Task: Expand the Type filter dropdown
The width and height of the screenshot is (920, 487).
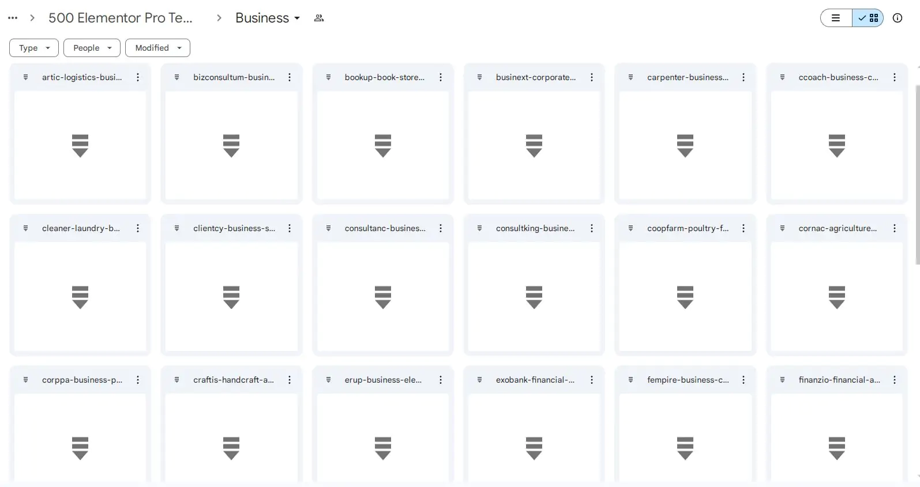Action: (x=34, y=48)
